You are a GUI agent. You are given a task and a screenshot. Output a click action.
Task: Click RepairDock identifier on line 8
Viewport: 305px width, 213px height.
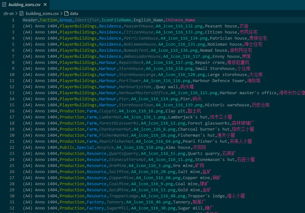[x=131, y=63]
